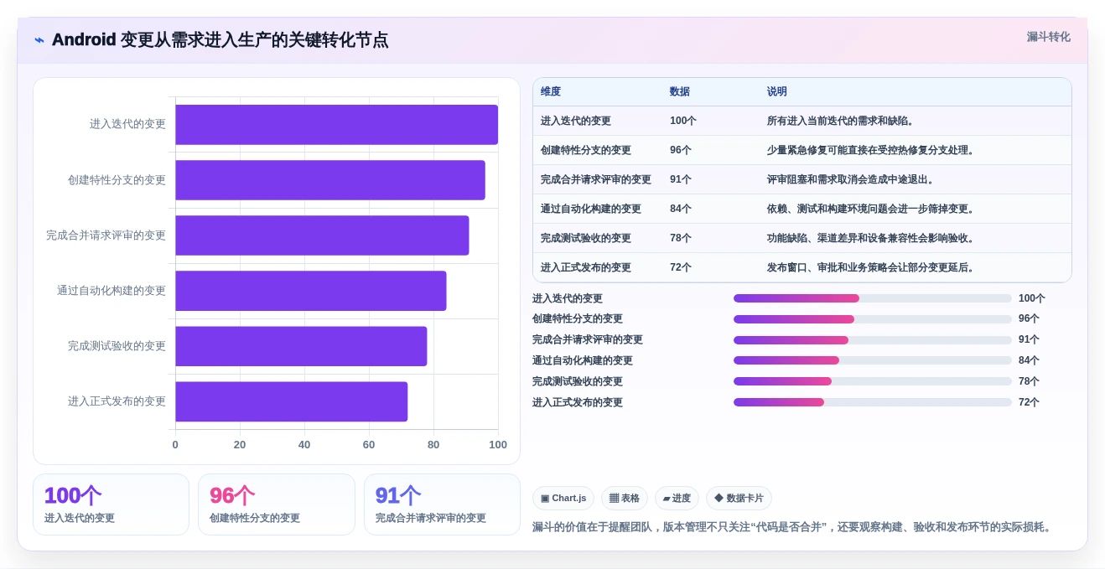Viewport: 1105px width, 569px height.
Task: Click the chart y-axis label 通过自动化构建的变更
Action: tap(112, 291)
